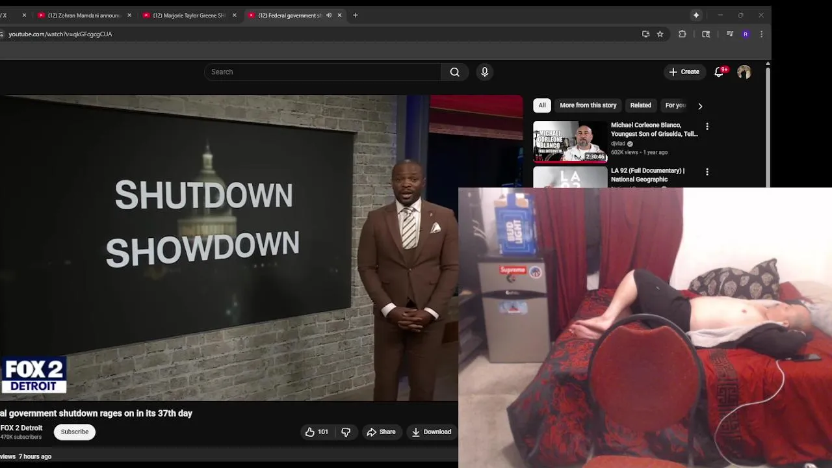Click the video title about 37th day
This screenshot has width=832, height=468.
tap(96, 413)
